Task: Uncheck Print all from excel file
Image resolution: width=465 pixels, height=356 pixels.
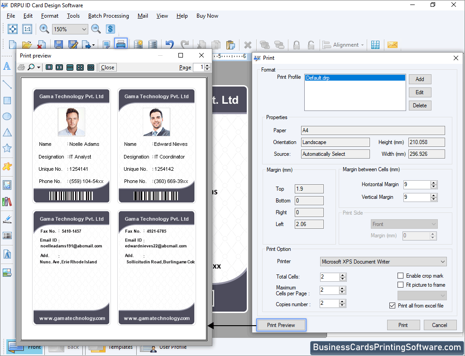Action: tap(392, 305)
